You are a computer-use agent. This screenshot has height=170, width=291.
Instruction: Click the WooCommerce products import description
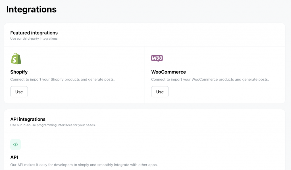tap(210, 80)
